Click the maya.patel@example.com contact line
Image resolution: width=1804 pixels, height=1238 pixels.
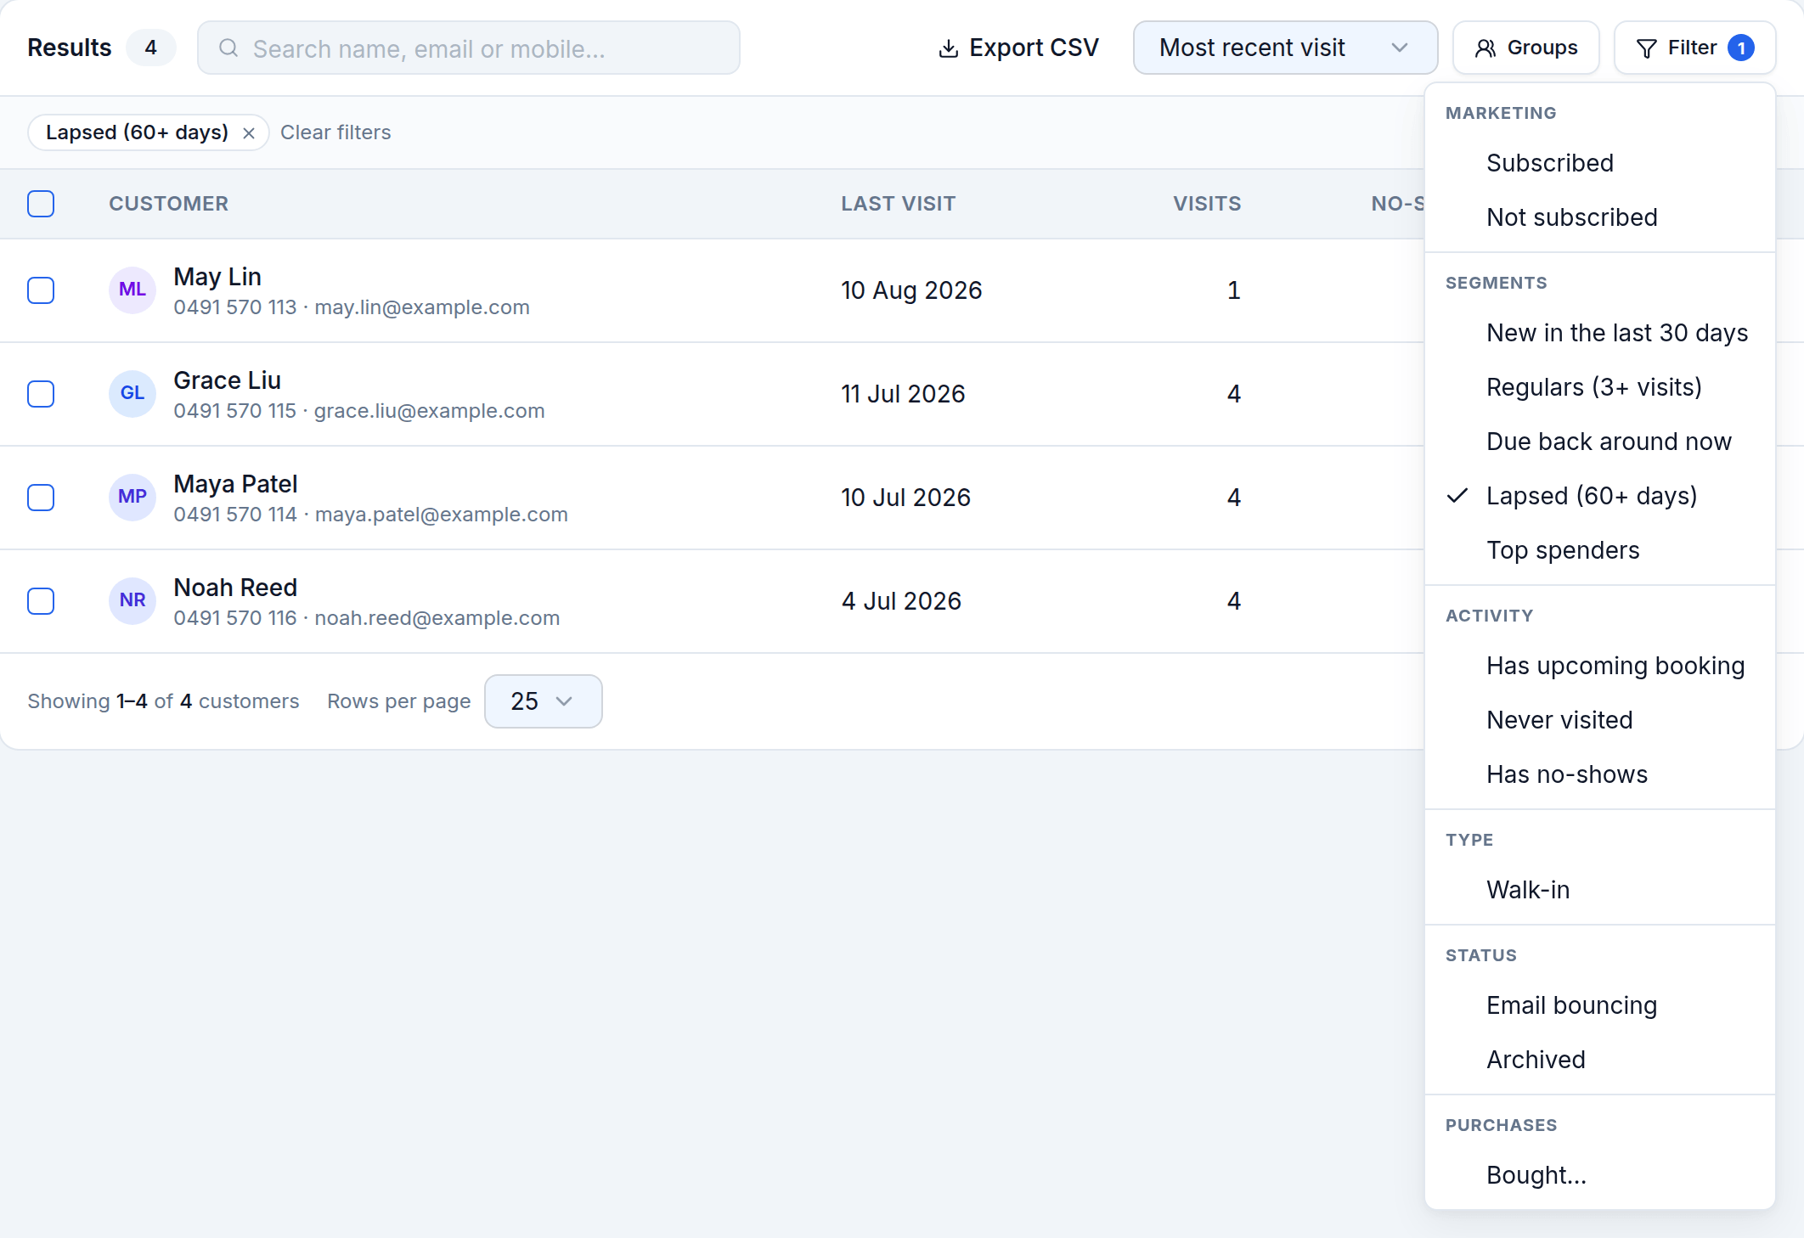click(370, 515)
